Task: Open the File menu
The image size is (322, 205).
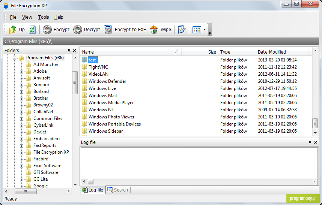Action: (13, 17)
